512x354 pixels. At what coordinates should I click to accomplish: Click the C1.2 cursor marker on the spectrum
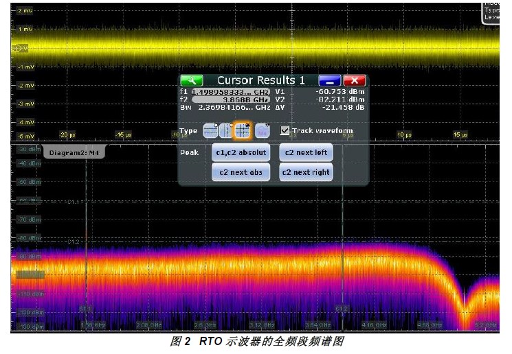342,309
